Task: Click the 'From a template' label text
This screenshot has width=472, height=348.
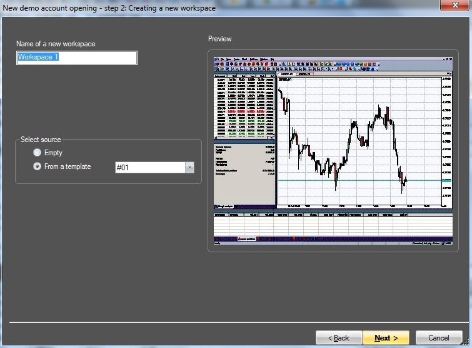Action: tap(68, 166)
